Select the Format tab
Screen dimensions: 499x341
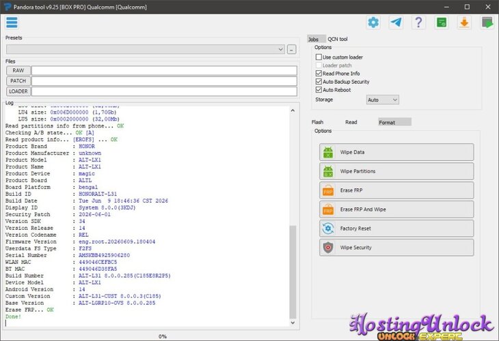click(394, 122)
